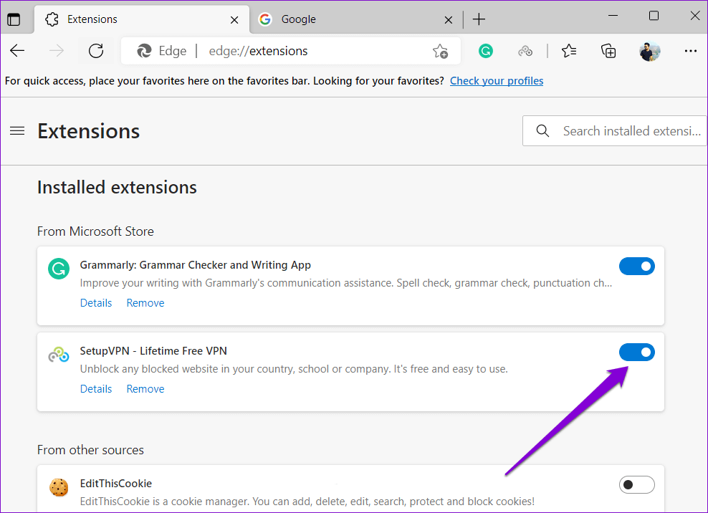The width and height of the screenshot is (708, 513).
Task: Go back using the back arrow
Action: (x=17, y=51)
